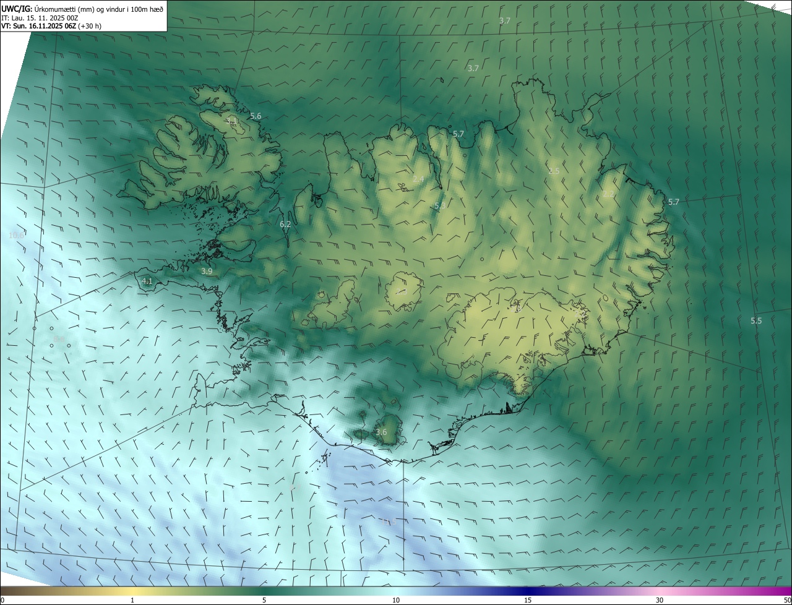Select the magenta 50 end of the color scale
This screenshot has width=792, height=605.
pos(787,600)
